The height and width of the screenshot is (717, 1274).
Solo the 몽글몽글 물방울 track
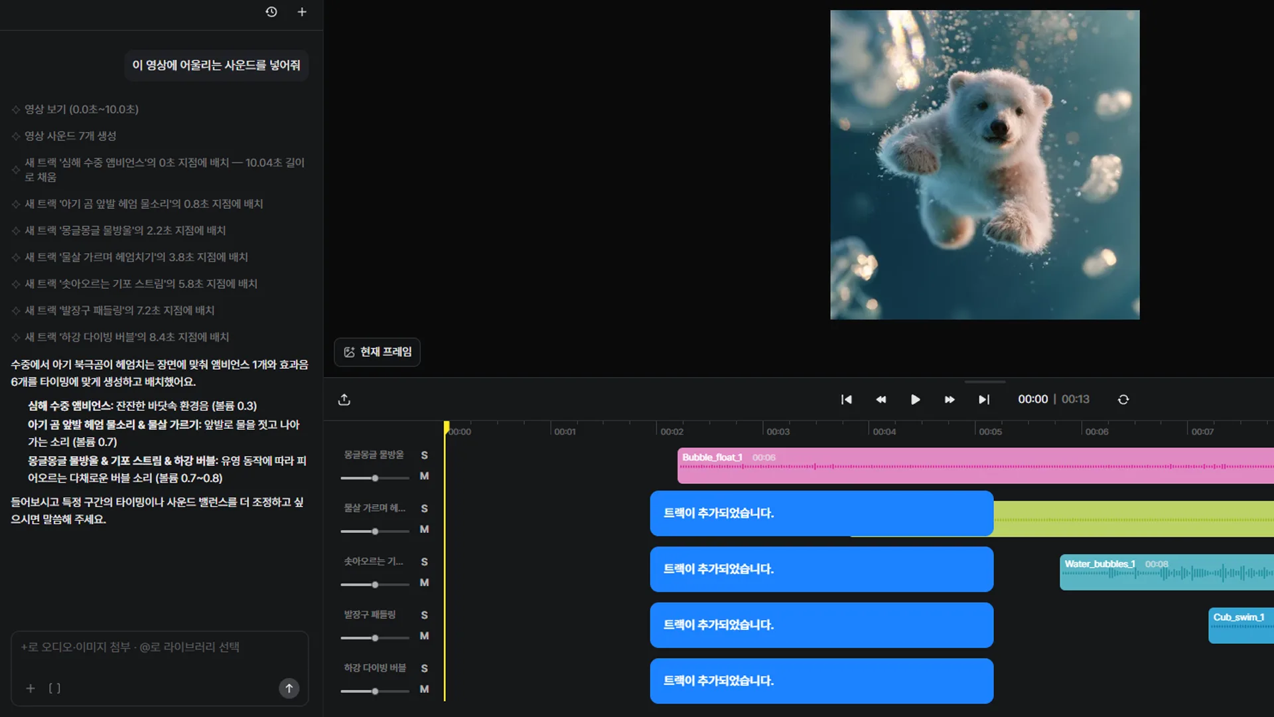coord(424,455)
